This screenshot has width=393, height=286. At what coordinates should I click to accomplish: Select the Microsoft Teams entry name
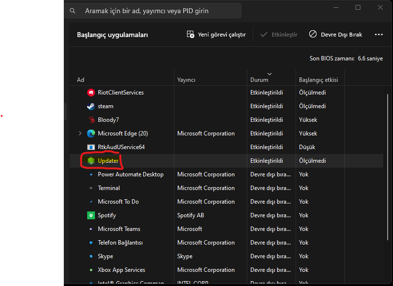pyautogui.click(x=119, y=229)
